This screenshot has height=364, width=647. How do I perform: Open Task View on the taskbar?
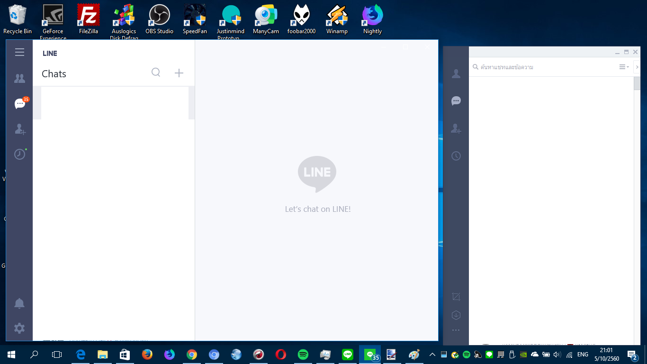coord(57,354)
